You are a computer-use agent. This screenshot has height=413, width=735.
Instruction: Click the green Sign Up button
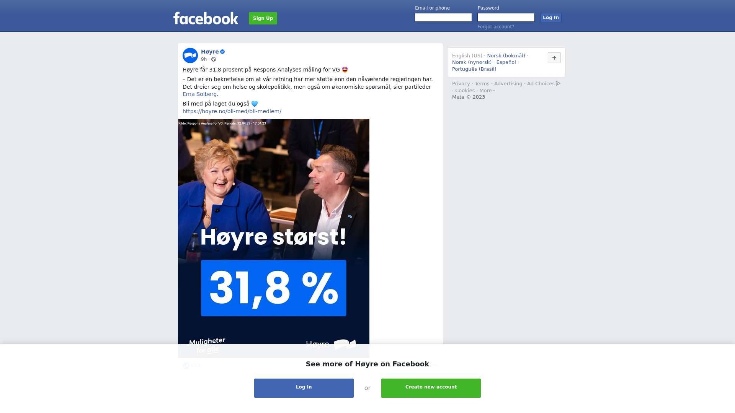[263, 18]
